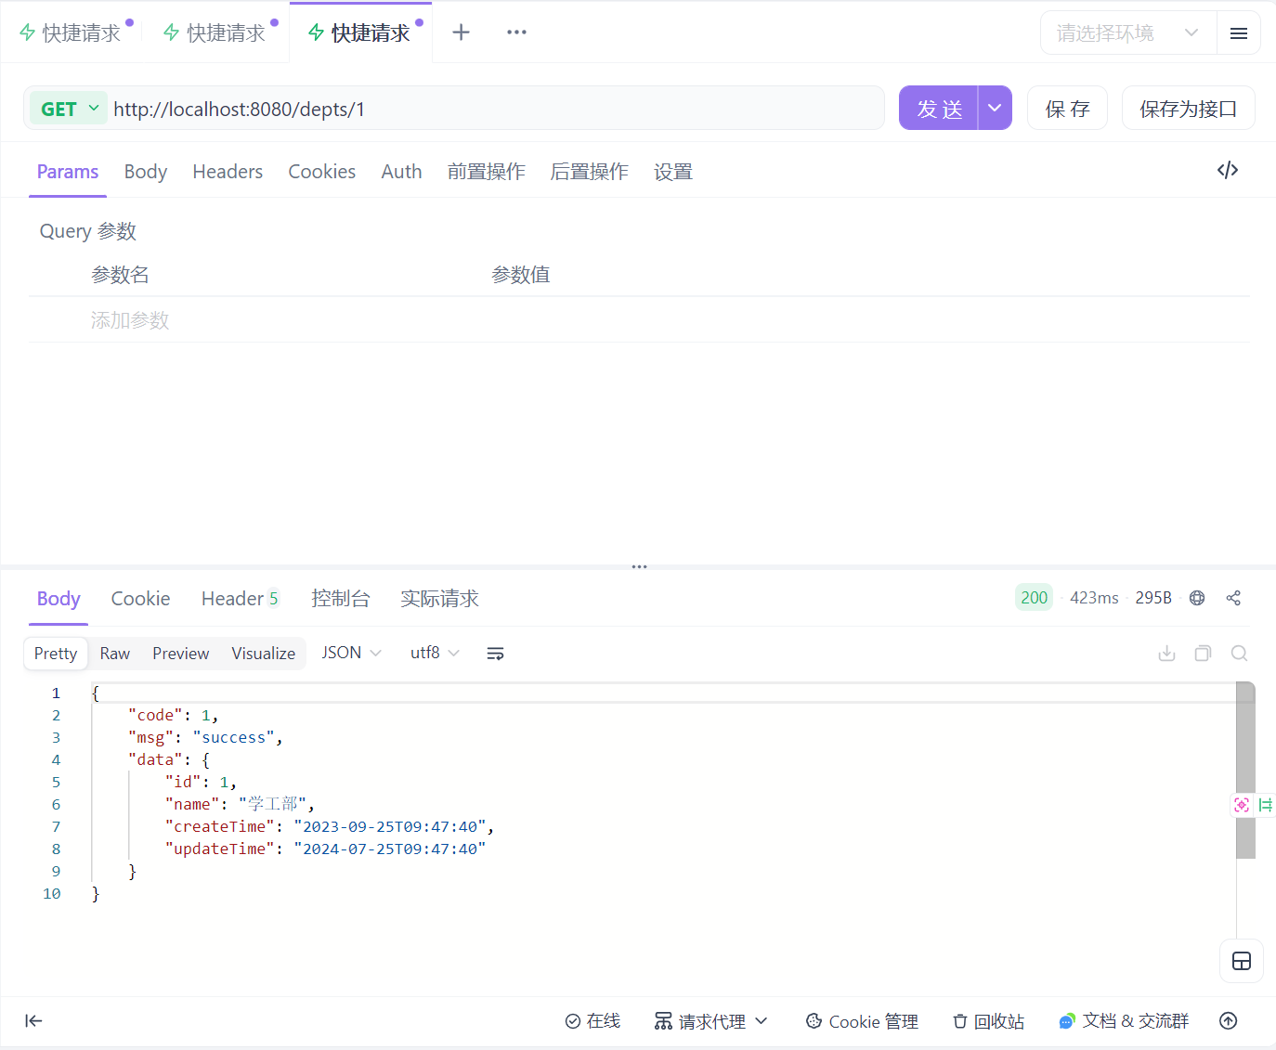Click the updateTime value 2024-07-25T09:47:40
Viewport: 1276px width, 1050px height.
coord(390,849)
